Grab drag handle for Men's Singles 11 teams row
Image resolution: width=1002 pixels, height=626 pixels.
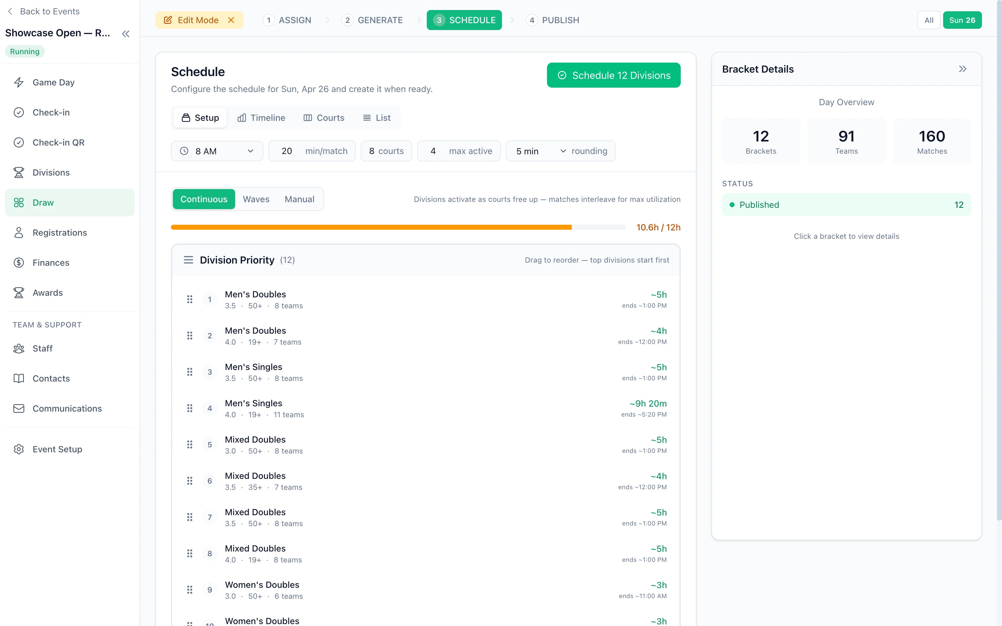190,408
